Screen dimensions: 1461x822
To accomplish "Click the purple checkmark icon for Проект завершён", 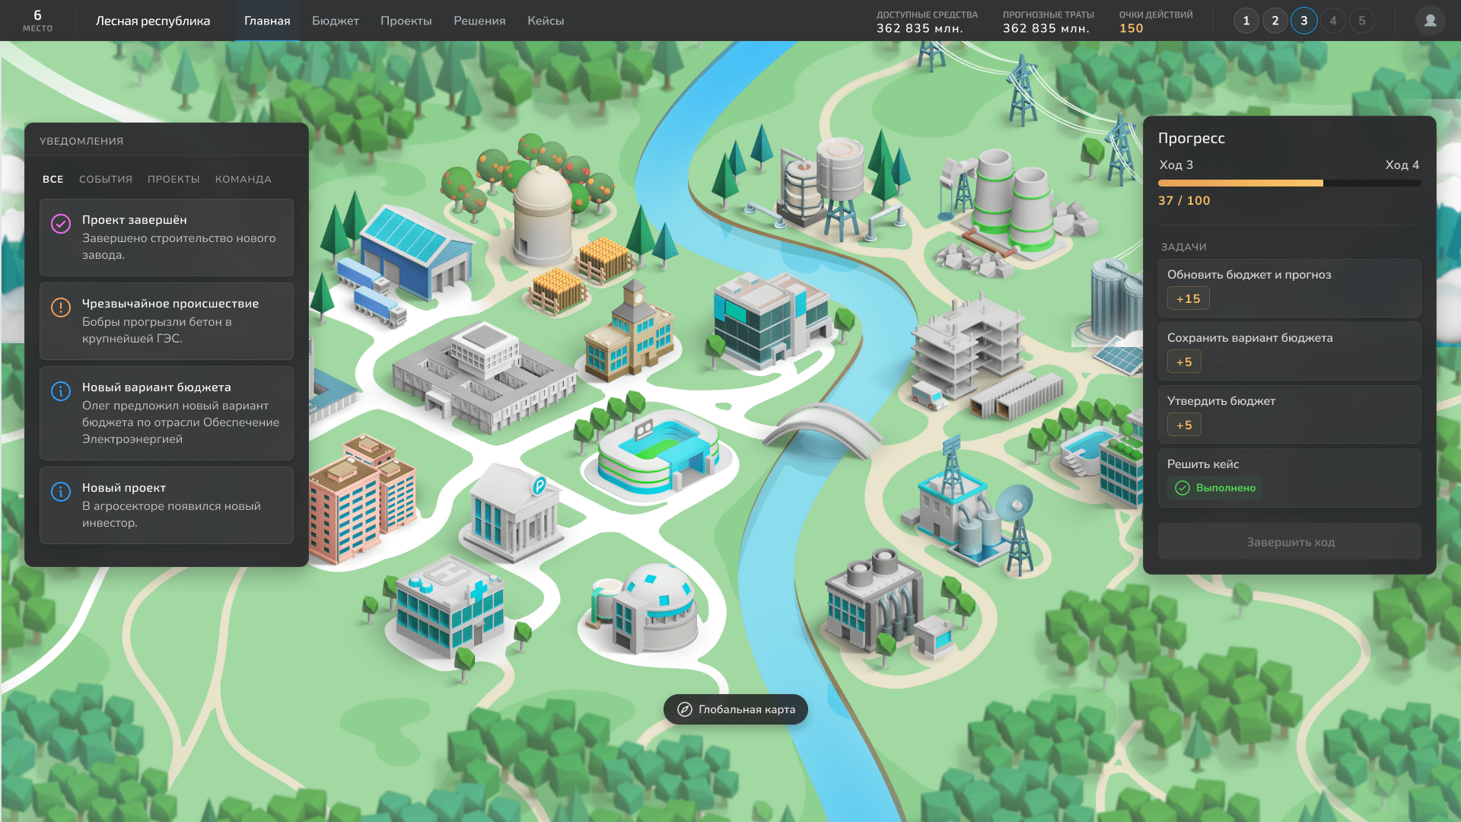I will coord(61,223).
